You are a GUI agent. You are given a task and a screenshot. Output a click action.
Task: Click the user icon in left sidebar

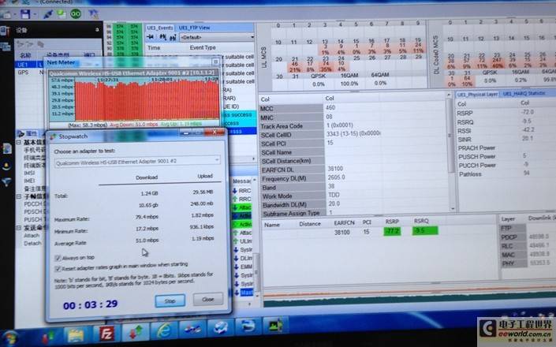point(6,166)
